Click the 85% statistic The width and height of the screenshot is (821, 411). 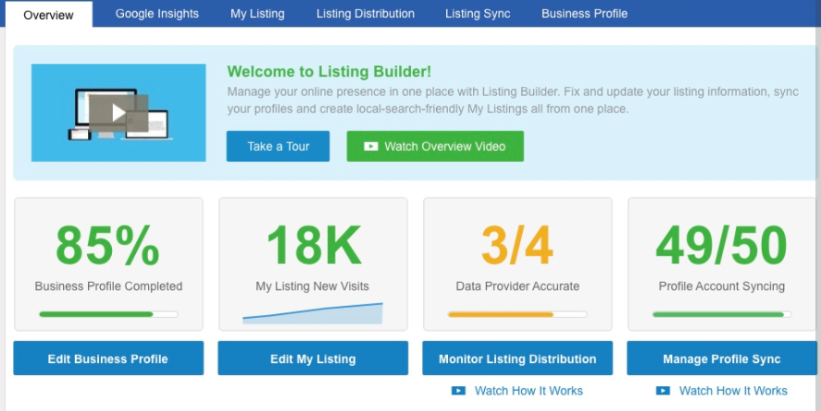108,246
